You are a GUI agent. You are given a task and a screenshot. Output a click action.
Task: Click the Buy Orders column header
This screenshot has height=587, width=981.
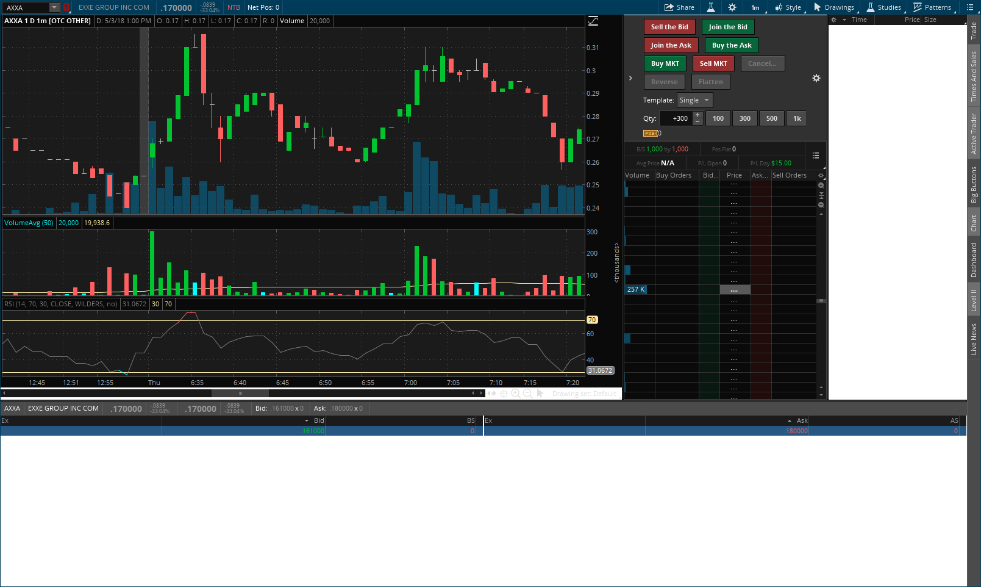click(x=674, y=175)
